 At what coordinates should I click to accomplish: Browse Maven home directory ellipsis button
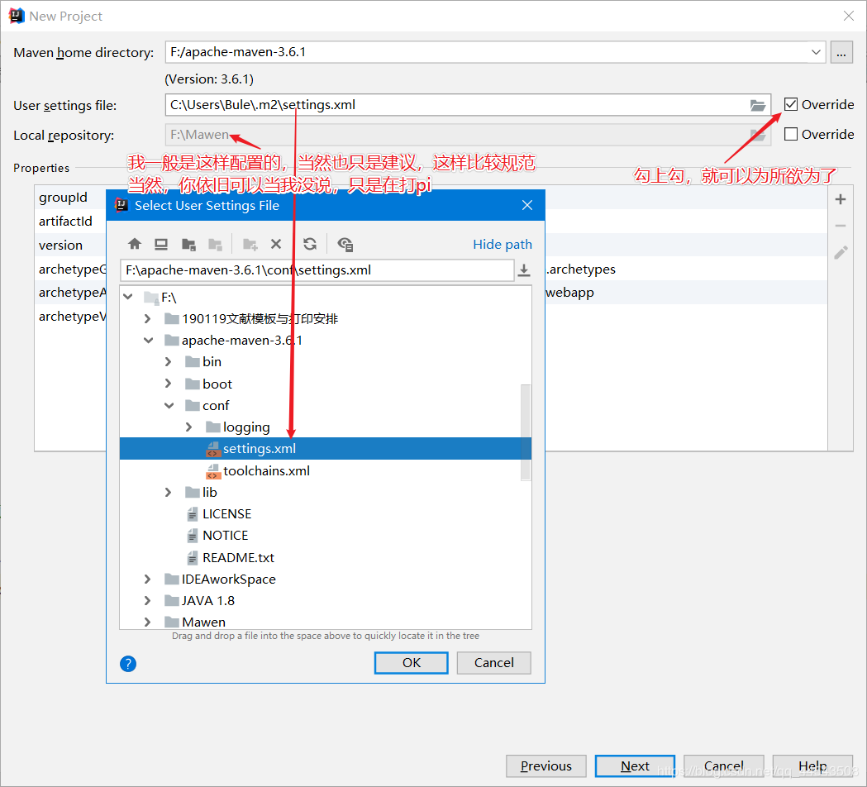point(841,53)
